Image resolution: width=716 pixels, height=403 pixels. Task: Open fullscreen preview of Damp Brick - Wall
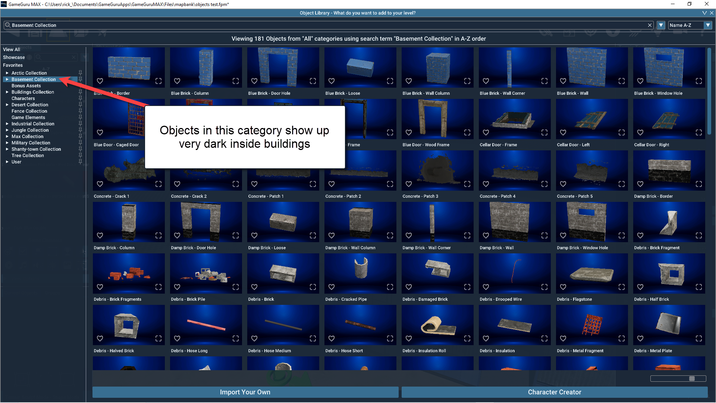tap(544, 235)
